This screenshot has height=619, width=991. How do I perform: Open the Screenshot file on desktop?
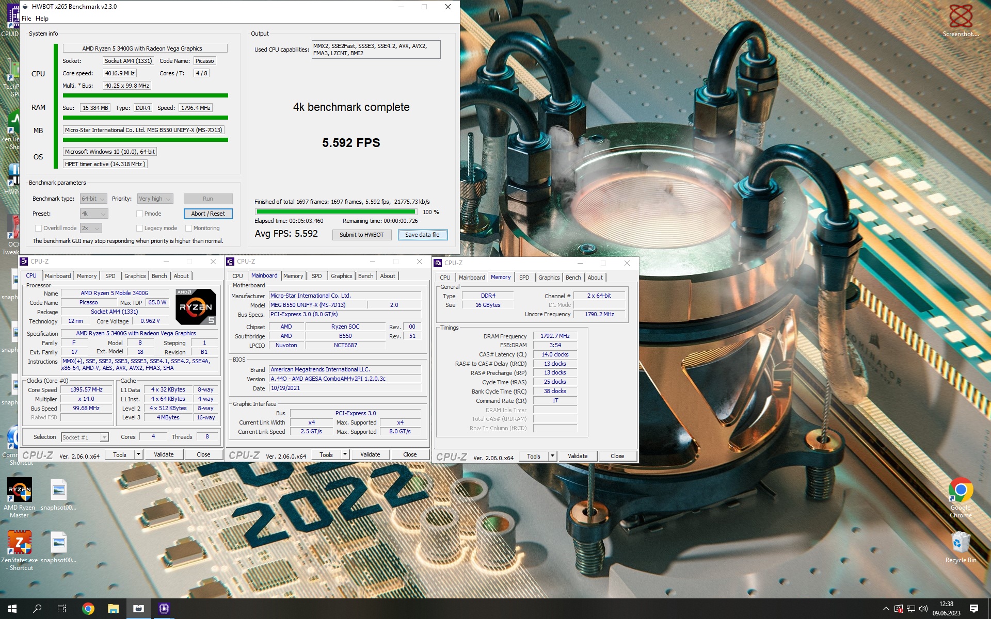(x=961, y=21)
